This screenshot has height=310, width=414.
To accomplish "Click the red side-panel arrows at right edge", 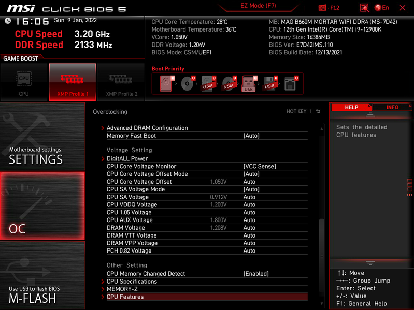I will pos(409,195).
